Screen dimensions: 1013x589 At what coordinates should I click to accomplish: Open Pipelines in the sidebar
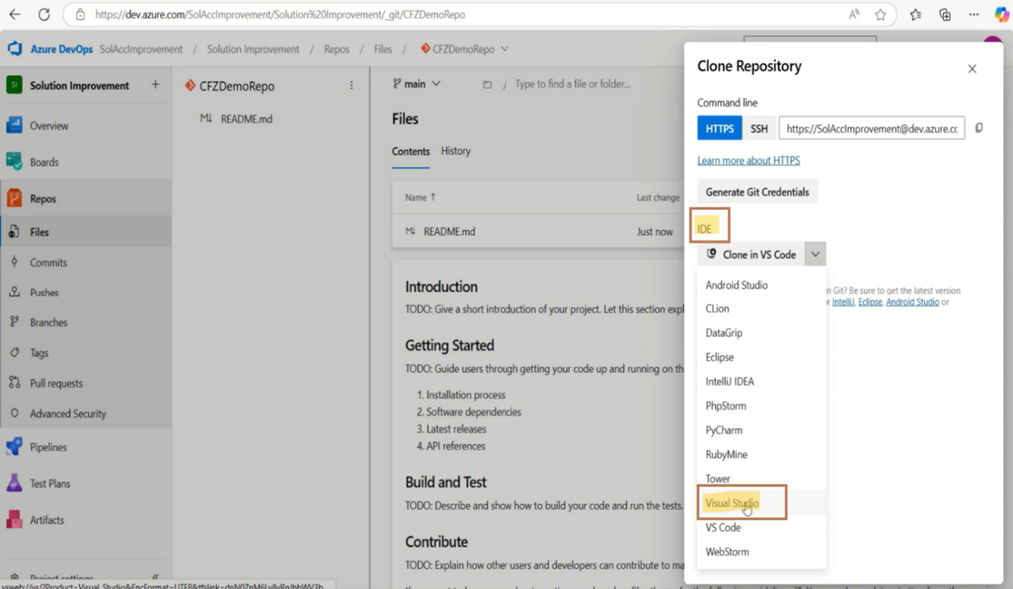point(48,447)
